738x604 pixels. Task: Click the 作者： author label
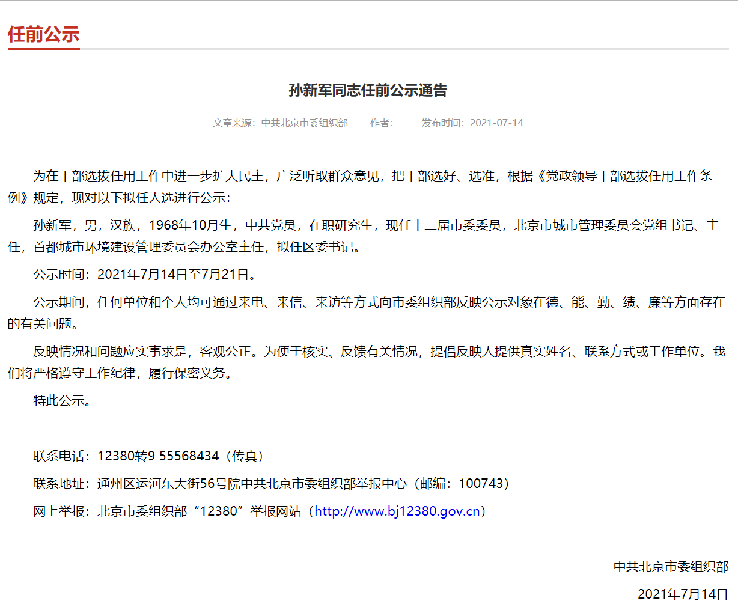point(382,123)
